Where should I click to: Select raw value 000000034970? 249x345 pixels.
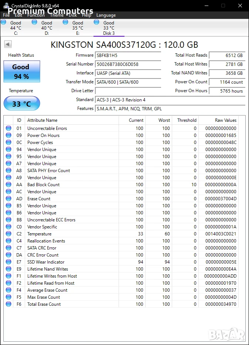click(x=221, y=304)
